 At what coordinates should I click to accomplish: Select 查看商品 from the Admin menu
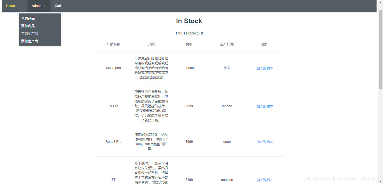point(40,18)
